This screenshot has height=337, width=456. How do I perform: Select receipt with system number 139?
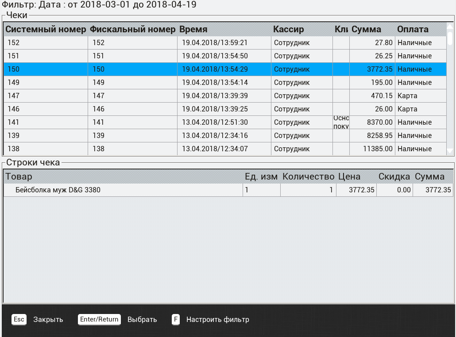point(225,136)
